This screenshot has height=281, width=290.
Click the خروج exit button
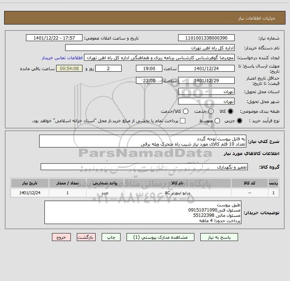click(x=61, y=237)
